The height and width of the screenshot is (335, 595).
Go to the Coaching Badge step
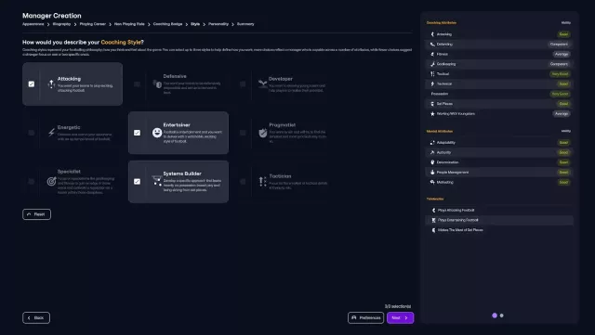[x=167, y=24]
